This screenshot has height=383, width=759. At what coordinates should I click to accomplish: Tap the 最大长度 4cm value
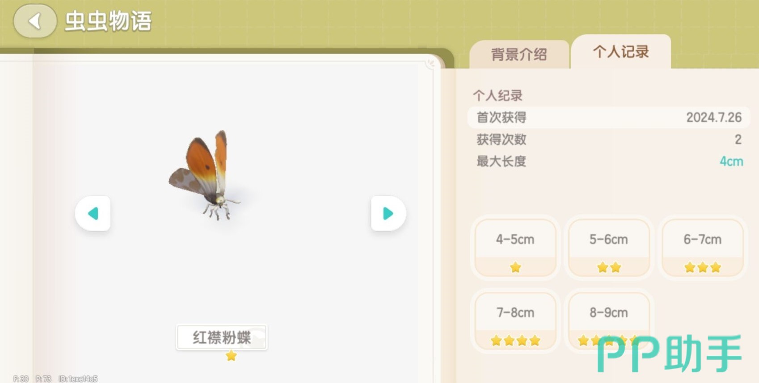click(731, 161)
